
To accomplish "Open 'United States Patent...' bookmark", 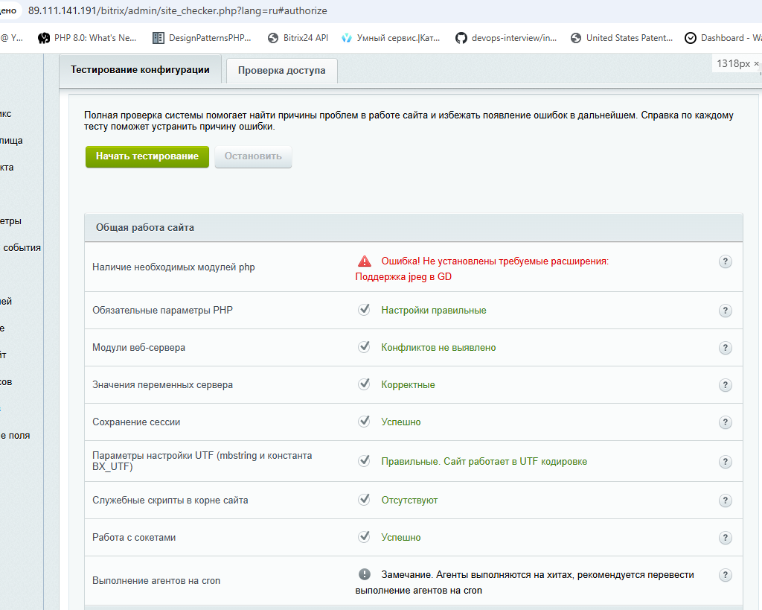I will (x=622, y=38).
